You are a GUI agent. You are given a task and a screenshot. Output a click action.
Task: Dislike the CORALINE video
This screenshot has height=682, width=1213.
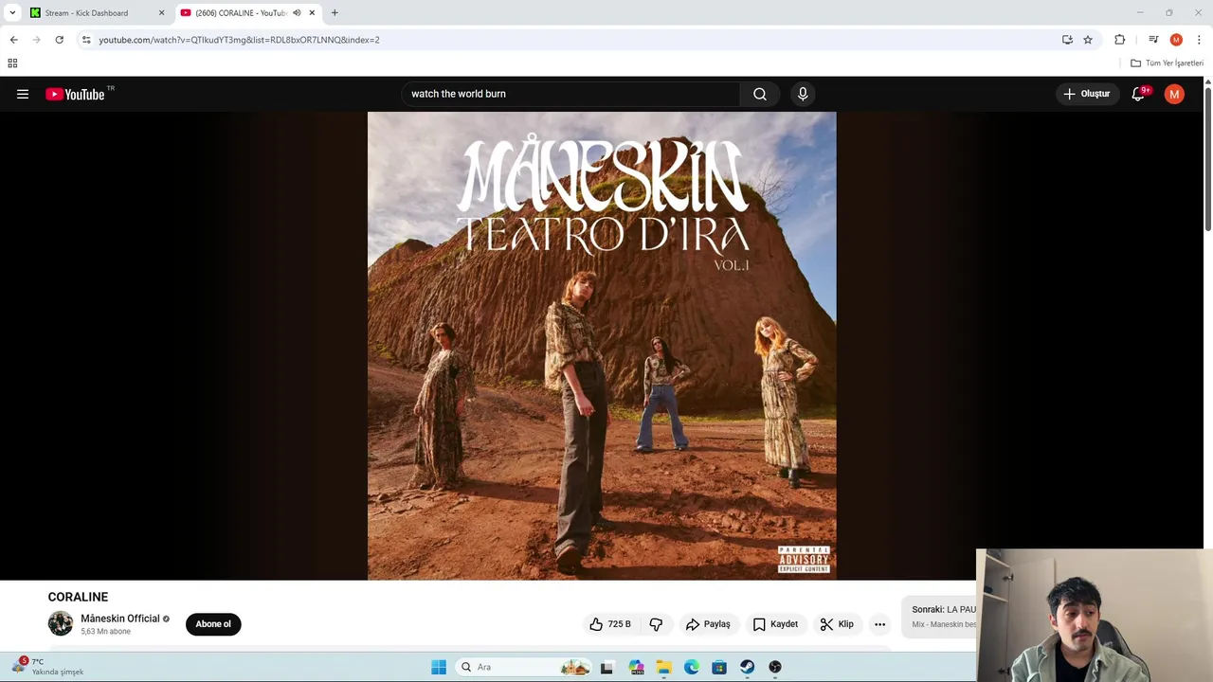656,624
